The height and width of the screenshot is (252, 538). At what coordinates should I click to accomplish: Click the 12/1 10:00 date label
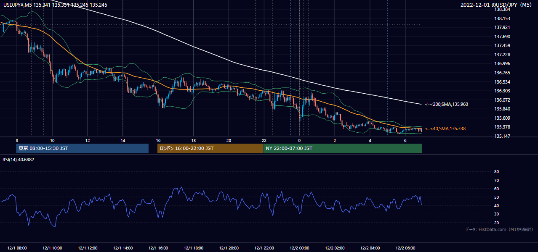tap(52, 248)
